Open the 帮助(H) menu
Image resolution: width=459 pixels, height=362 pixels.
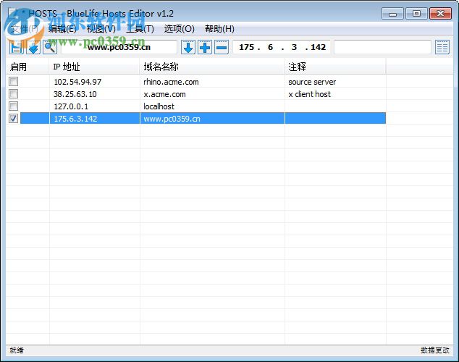(219, 29)
